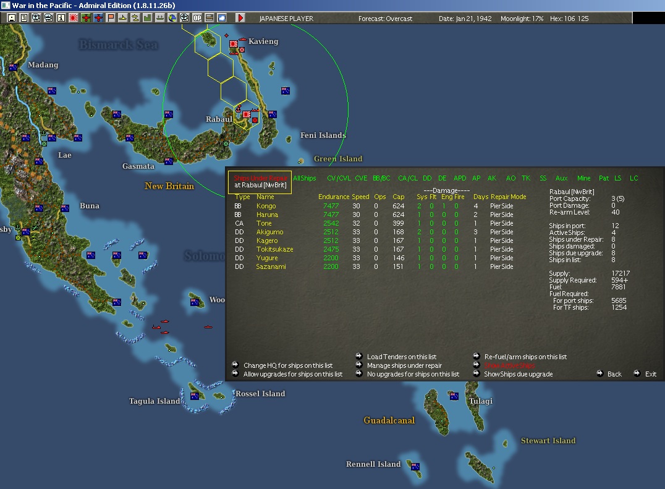The width and height of the screenshot is (665, 489).
Task: Click the railroad track toolbar icon
Action: [209, 18]
